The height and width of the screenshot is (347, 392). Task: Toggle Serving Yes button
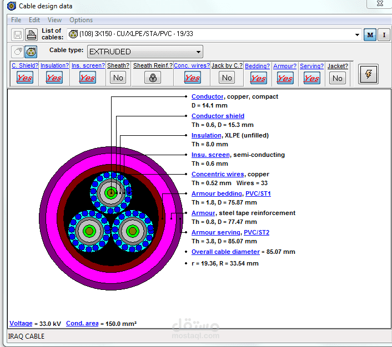(311, 78)
